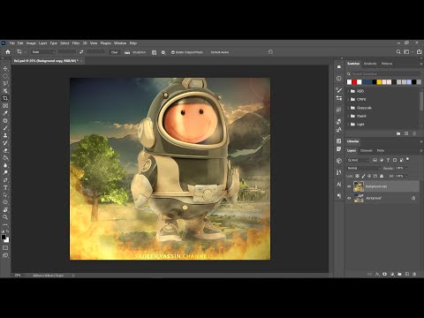
Task: Expand the Light swatch folder
Action: pyautogui.click(x=348, y=125)
